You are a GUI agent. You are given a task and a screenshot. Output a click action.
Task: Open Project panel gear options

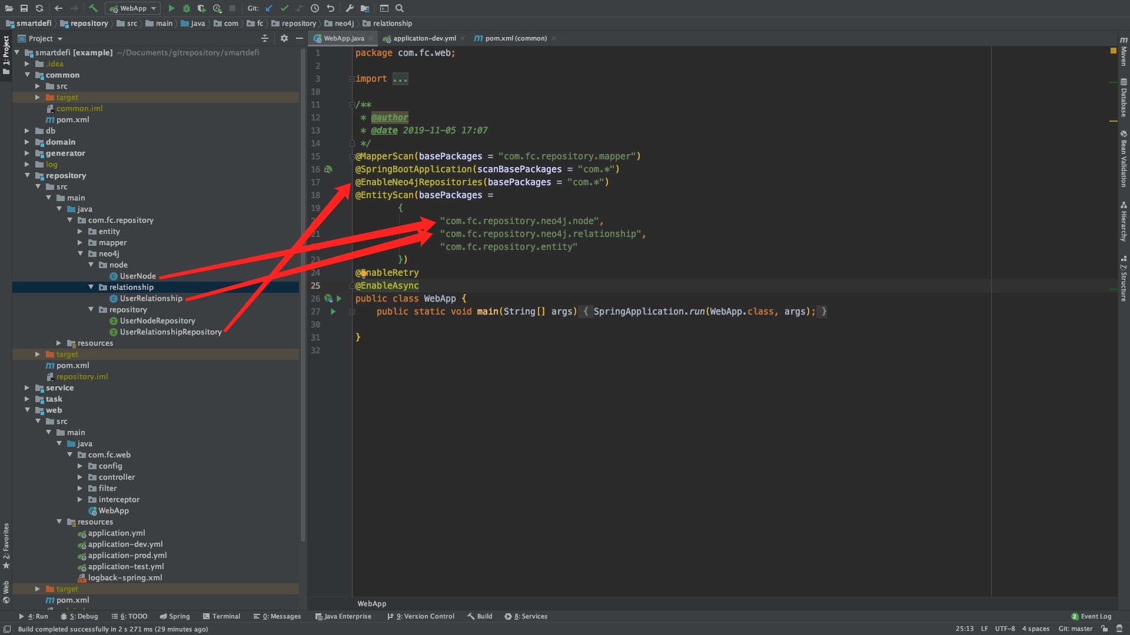tap(284, 38)
